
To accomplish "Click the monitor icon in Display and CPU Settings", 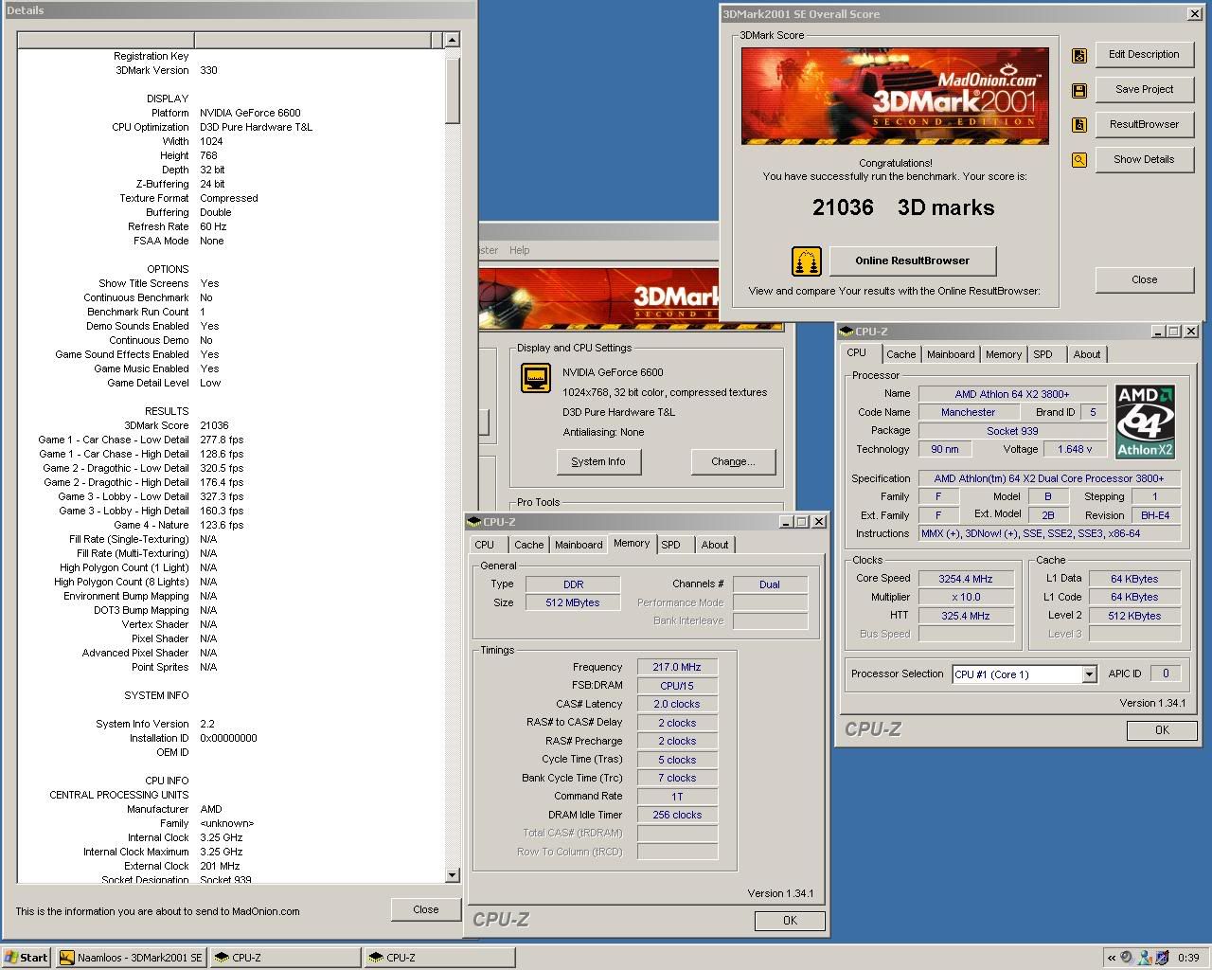I will pyautogui.click(x=536, y=378).
